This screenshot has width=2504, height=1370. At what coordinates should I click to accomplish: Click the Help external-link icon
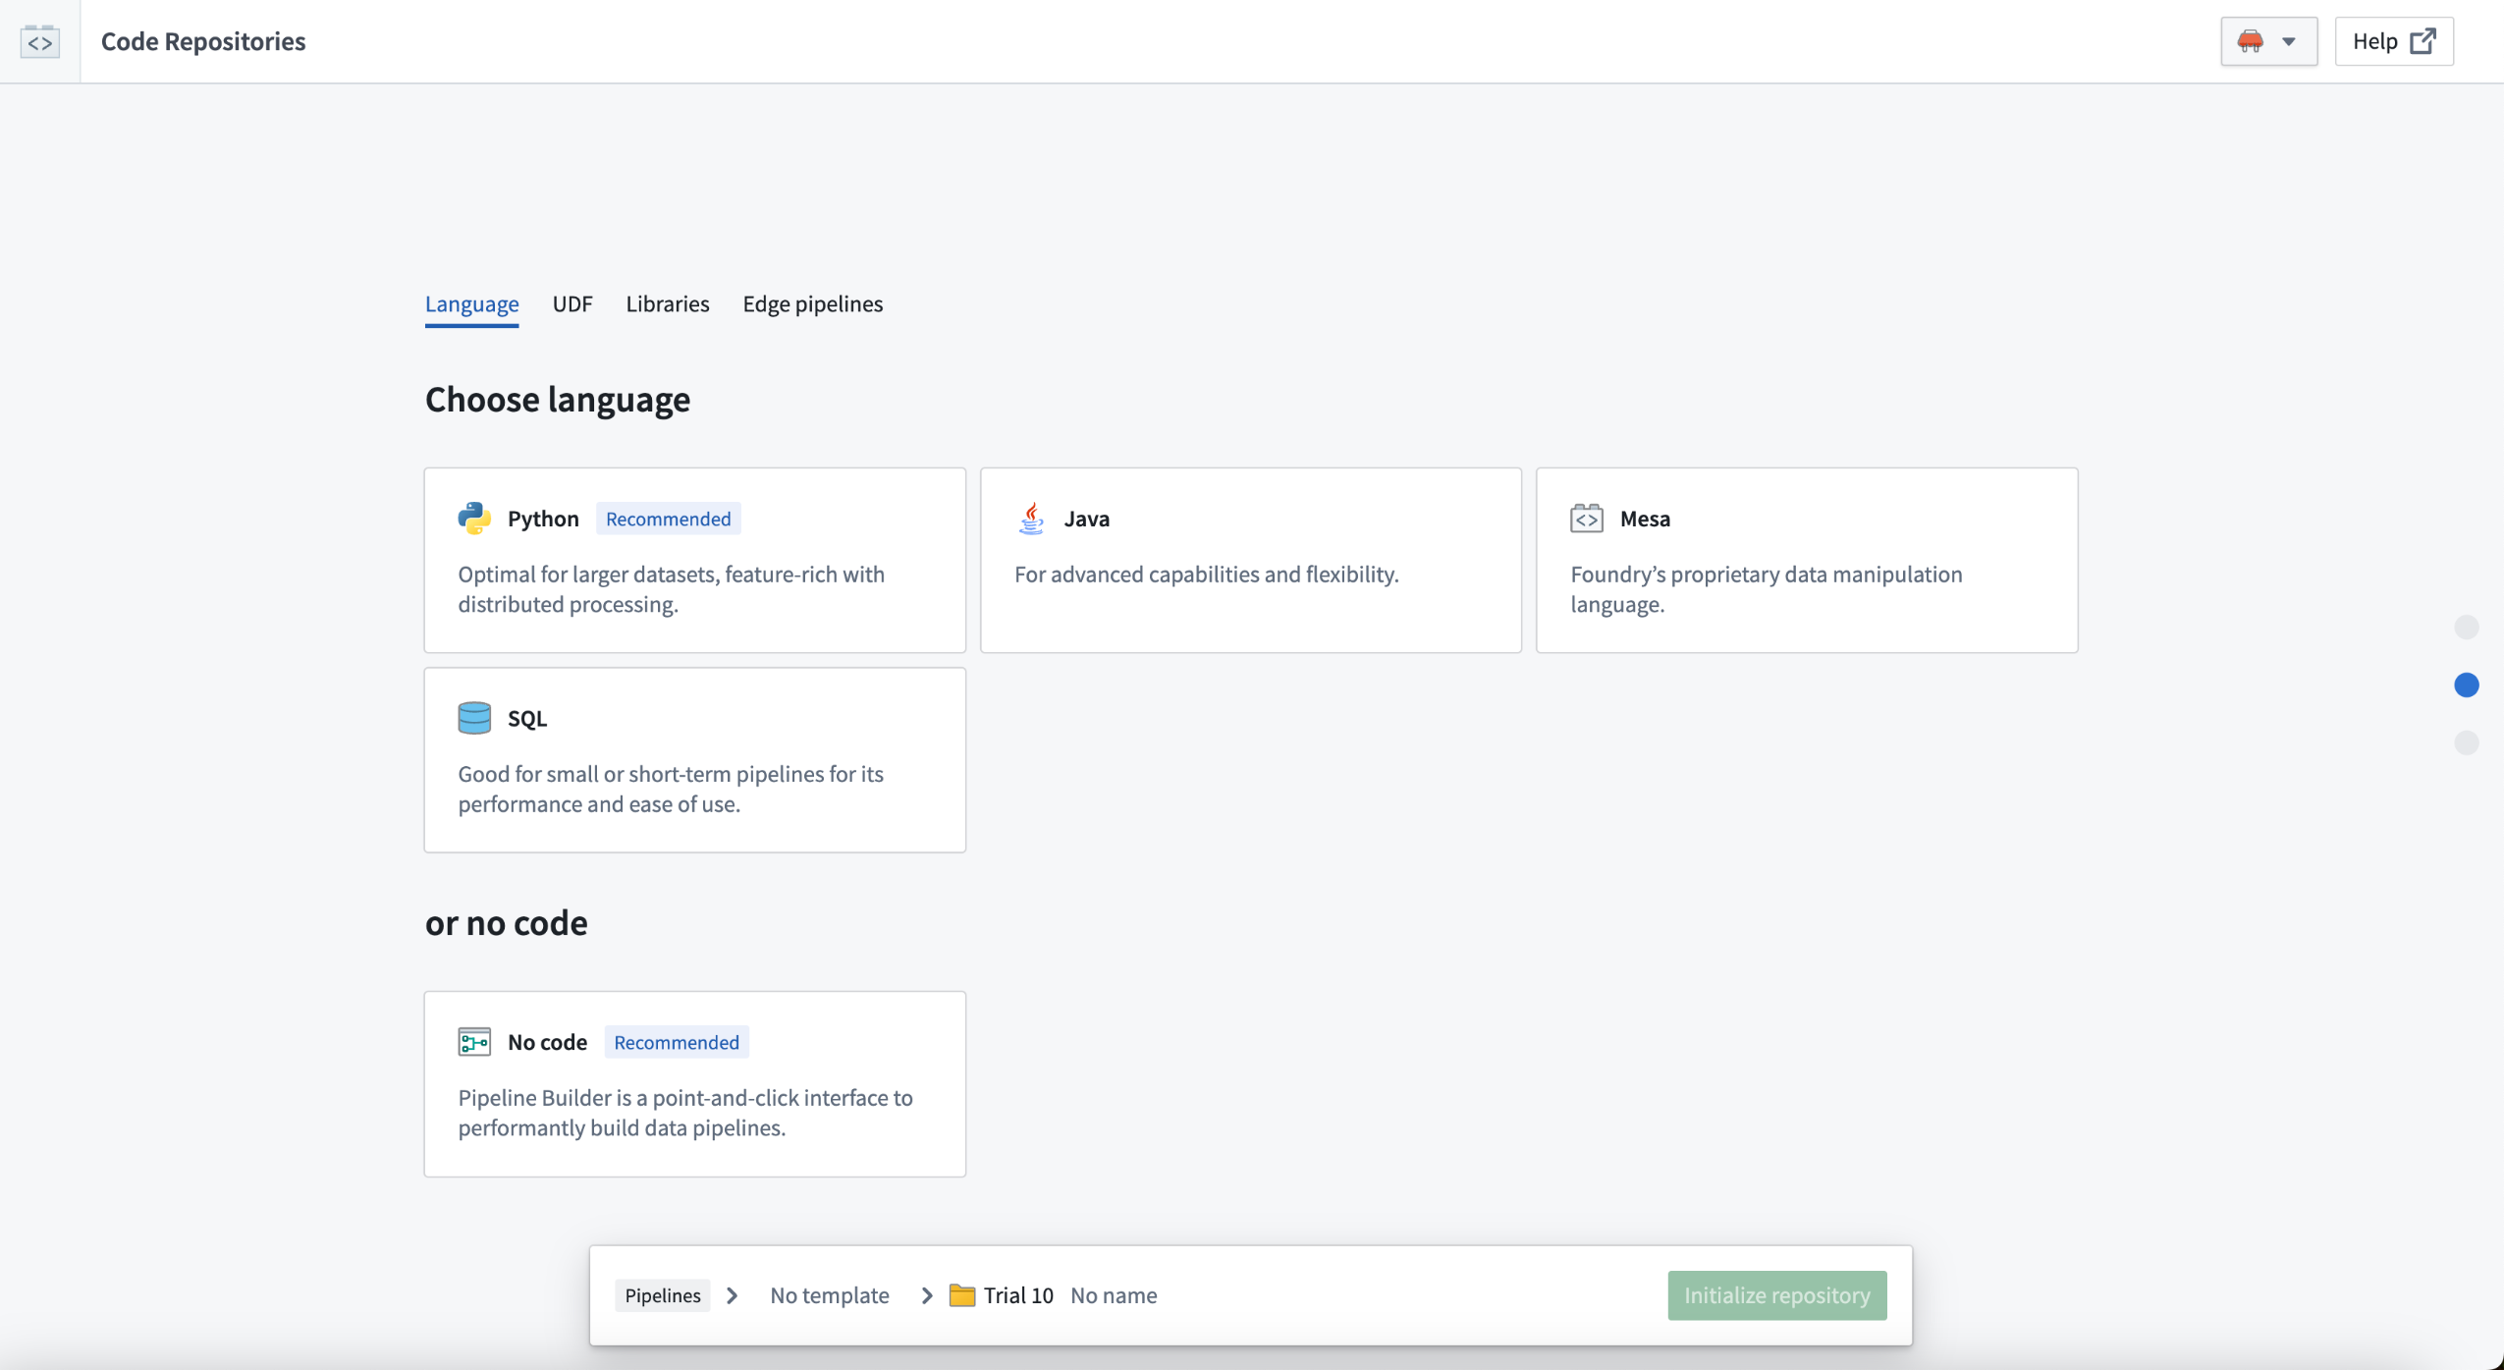[x=2422, y=41]
